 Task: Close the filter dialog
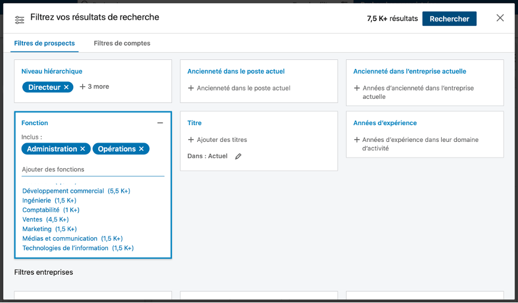500,18
